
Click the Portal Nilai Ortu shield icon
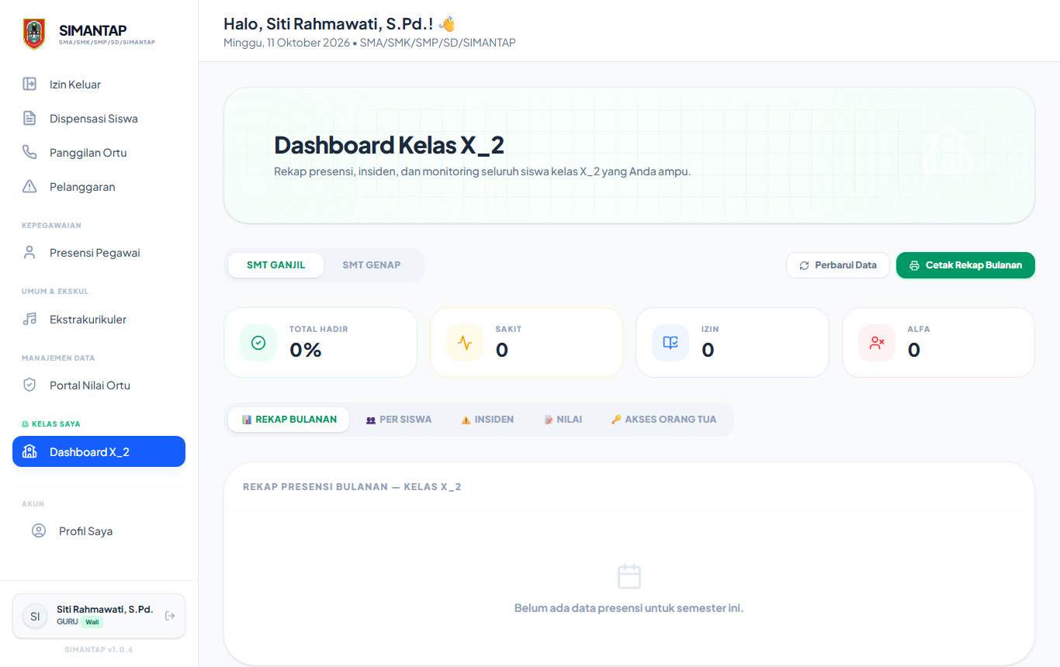point(29,385)
